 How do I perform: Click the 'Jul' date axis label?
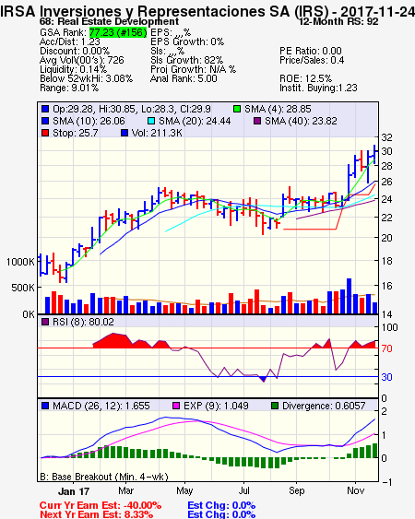(x=243, y=490)
